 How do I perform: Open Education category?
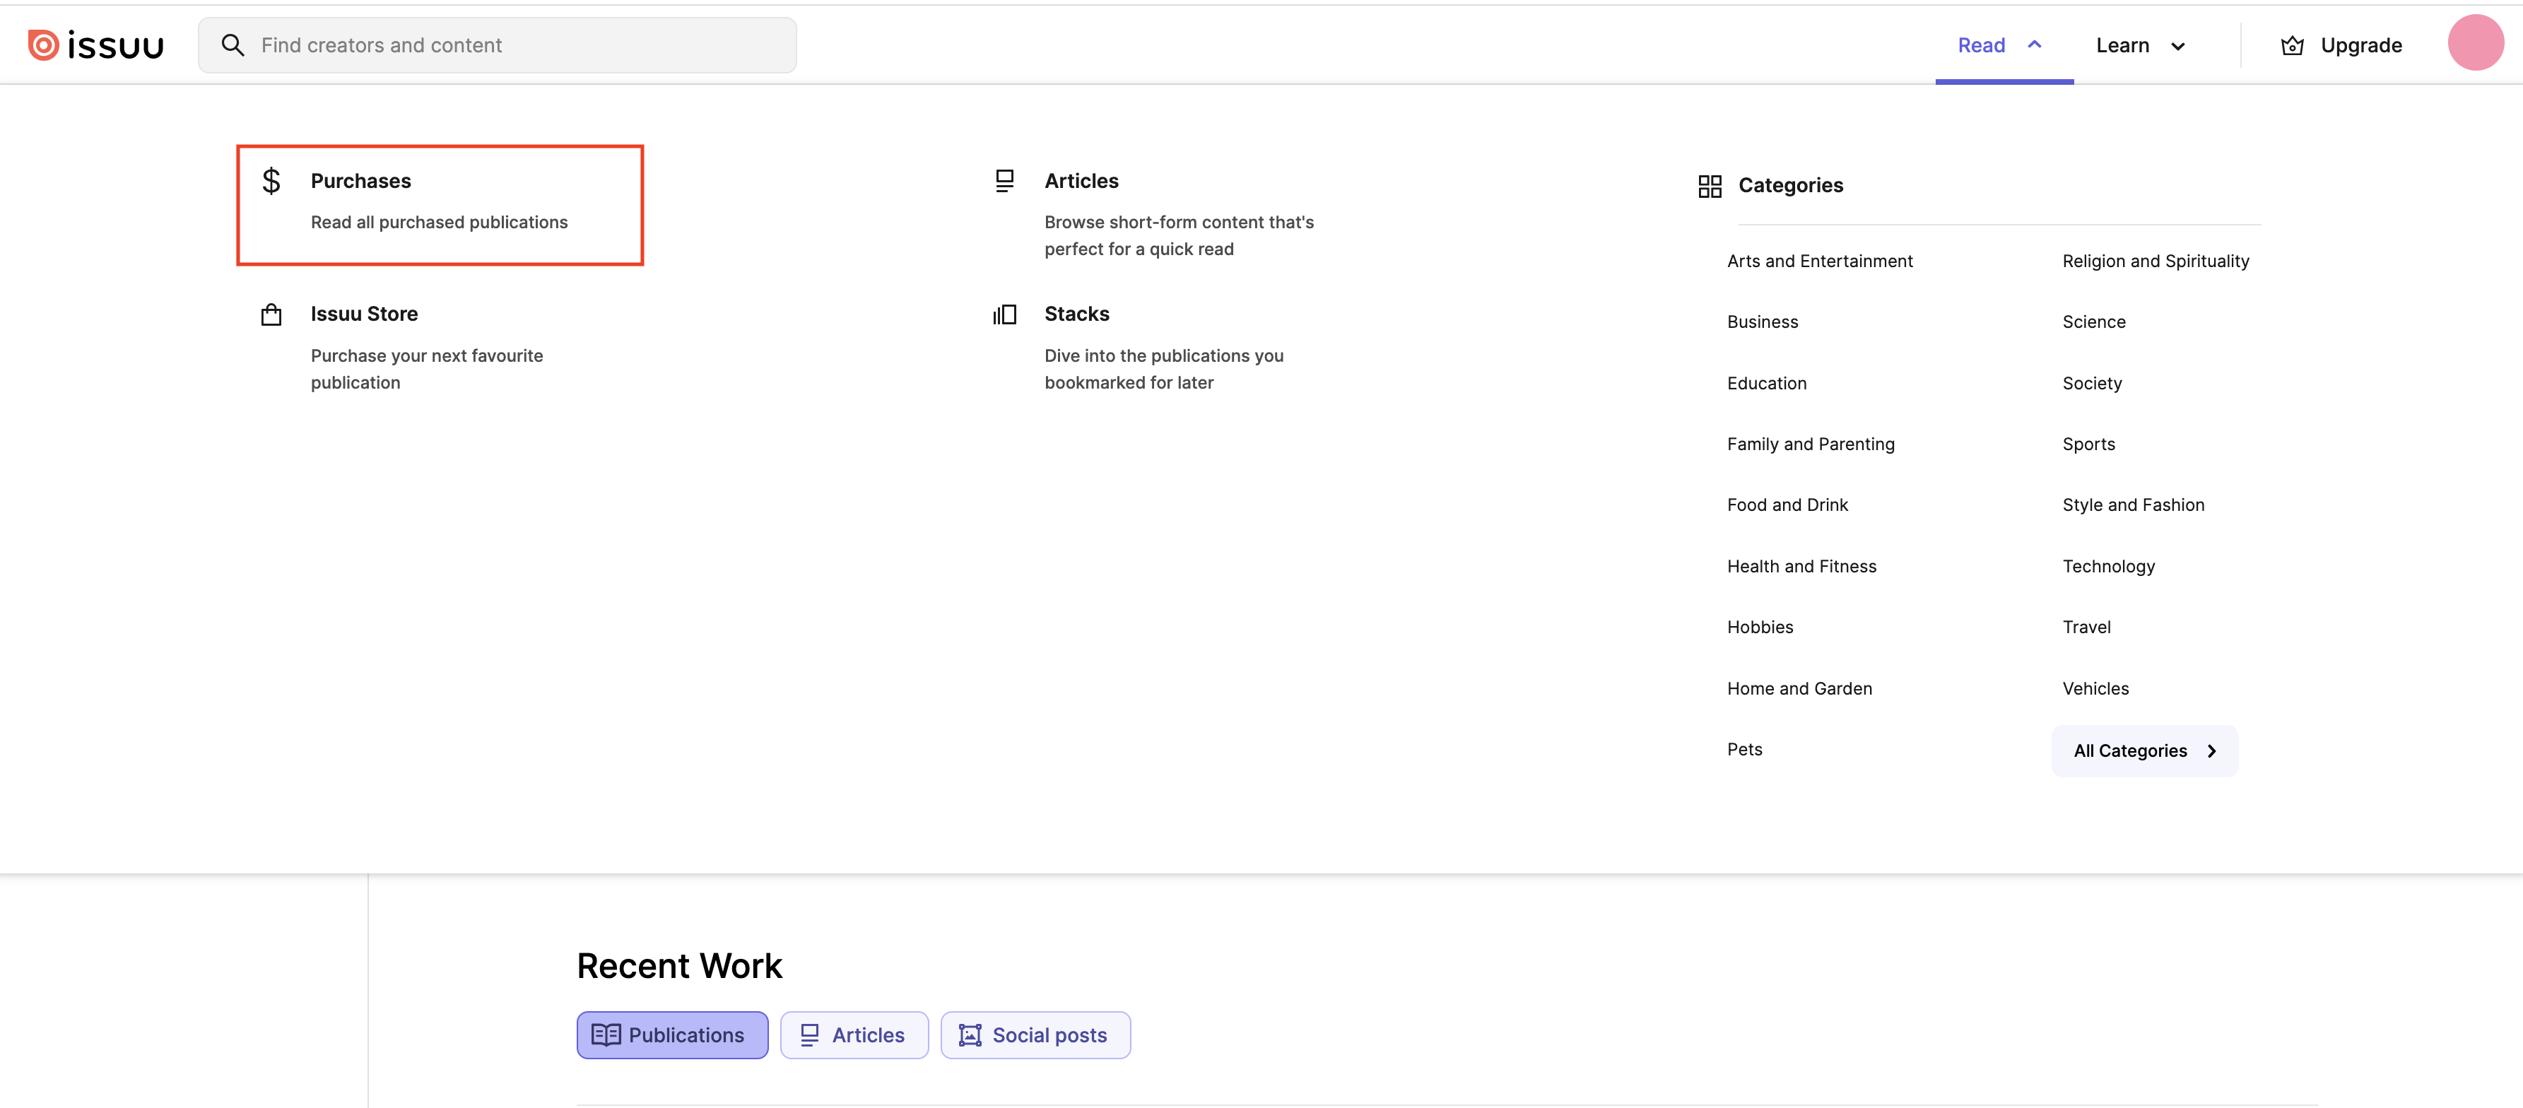pos(1766,383)
